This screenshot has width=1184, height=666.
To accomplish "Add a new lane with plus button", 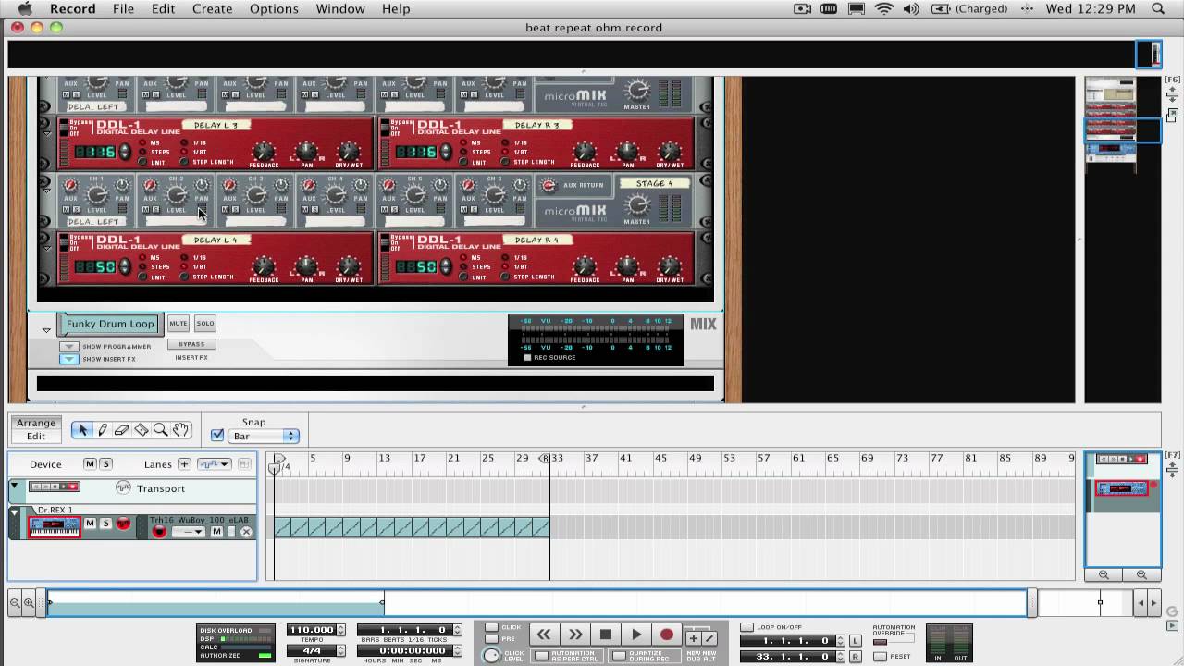I will (184, 464).
